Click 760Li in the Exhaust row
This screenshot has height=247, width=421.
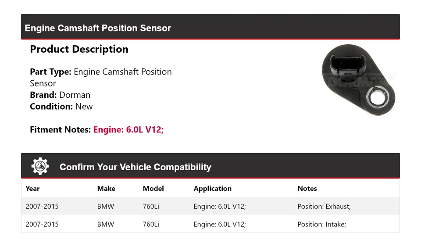coord(151,206)
